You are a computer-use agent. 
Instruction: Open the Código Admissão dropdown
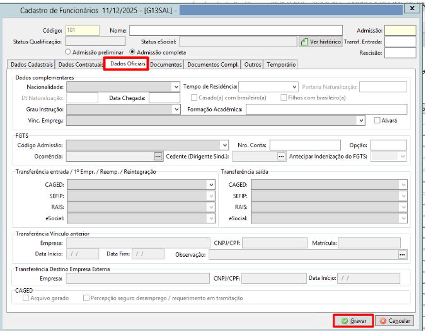225,145
